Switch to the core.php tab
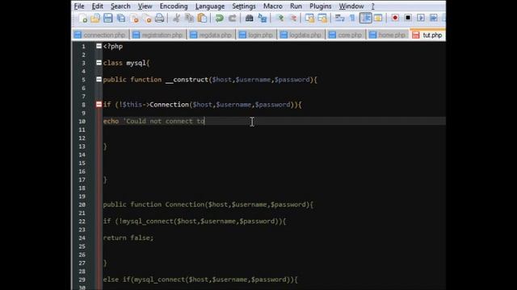 (x=346, y=35)
